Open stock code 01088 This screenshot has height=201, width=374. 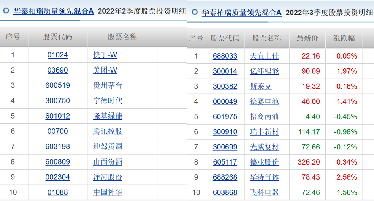[57, 192]
